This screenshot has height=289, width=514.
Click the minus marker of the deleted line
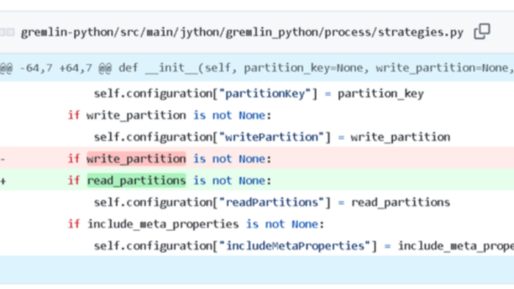coord(3,159)
